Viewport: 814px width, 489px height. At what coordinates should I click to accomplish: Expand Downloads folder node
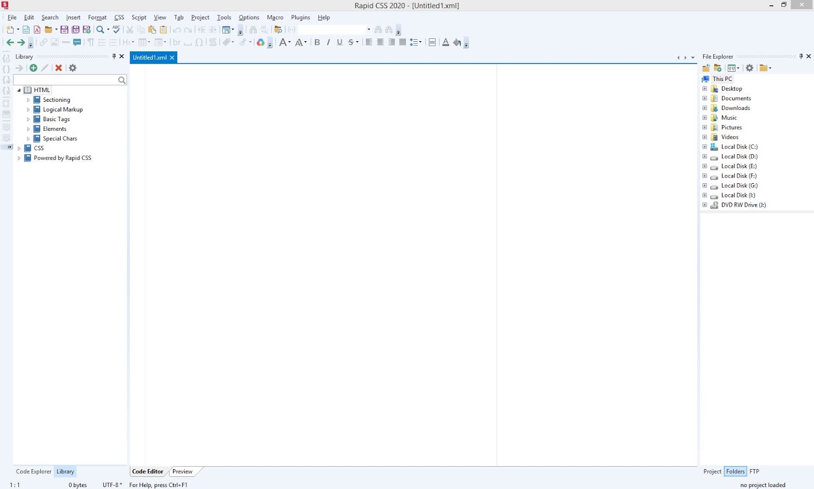tap(705, 108)
